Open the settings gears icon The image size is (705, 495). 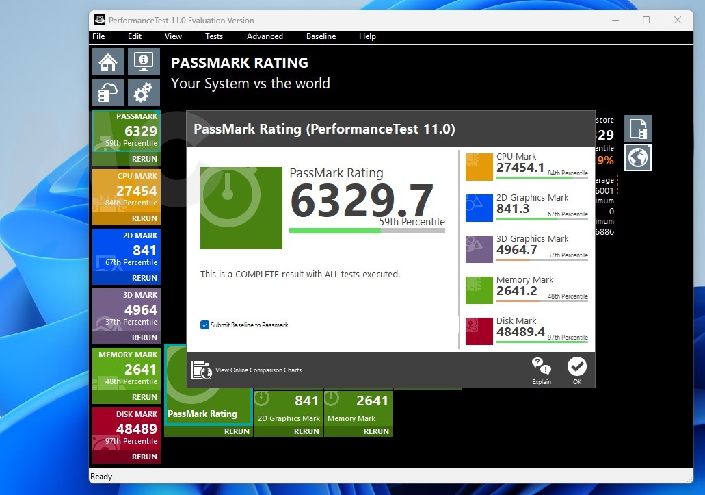click(144, 92)
